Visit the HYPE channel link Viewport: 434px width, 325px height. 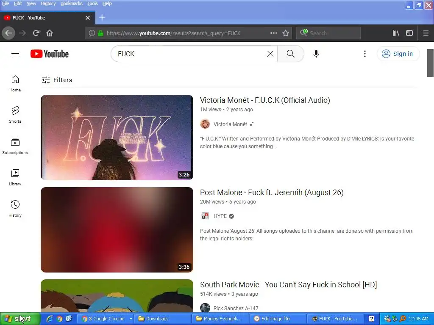(x=220, y=216)
